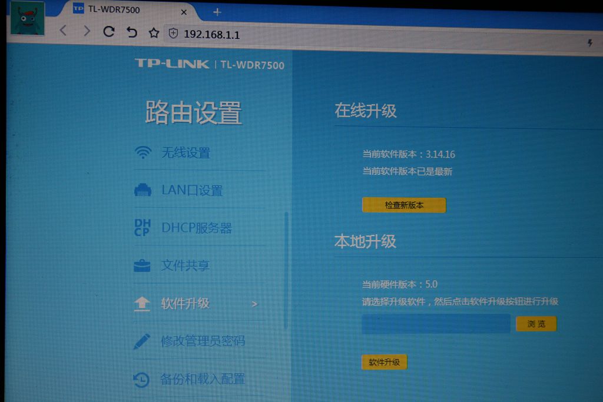603x402 pixels.
Task: Click the backup and restore clock icon
Action: coord(141,380)
